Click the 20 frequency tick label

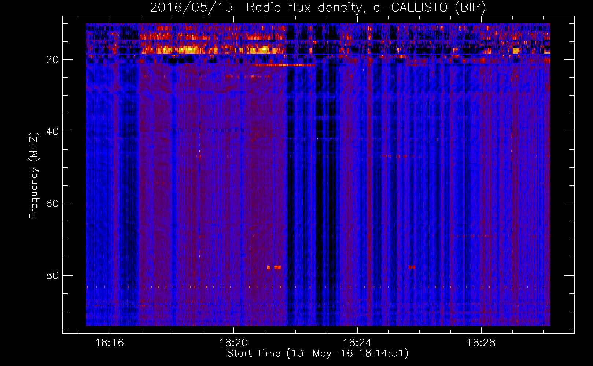[52, 60]
